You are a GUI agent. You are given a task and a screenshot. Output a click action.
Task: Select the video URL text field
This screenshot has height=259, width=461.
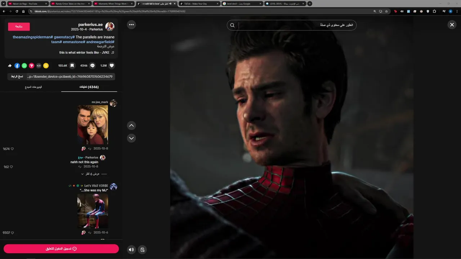70,76
